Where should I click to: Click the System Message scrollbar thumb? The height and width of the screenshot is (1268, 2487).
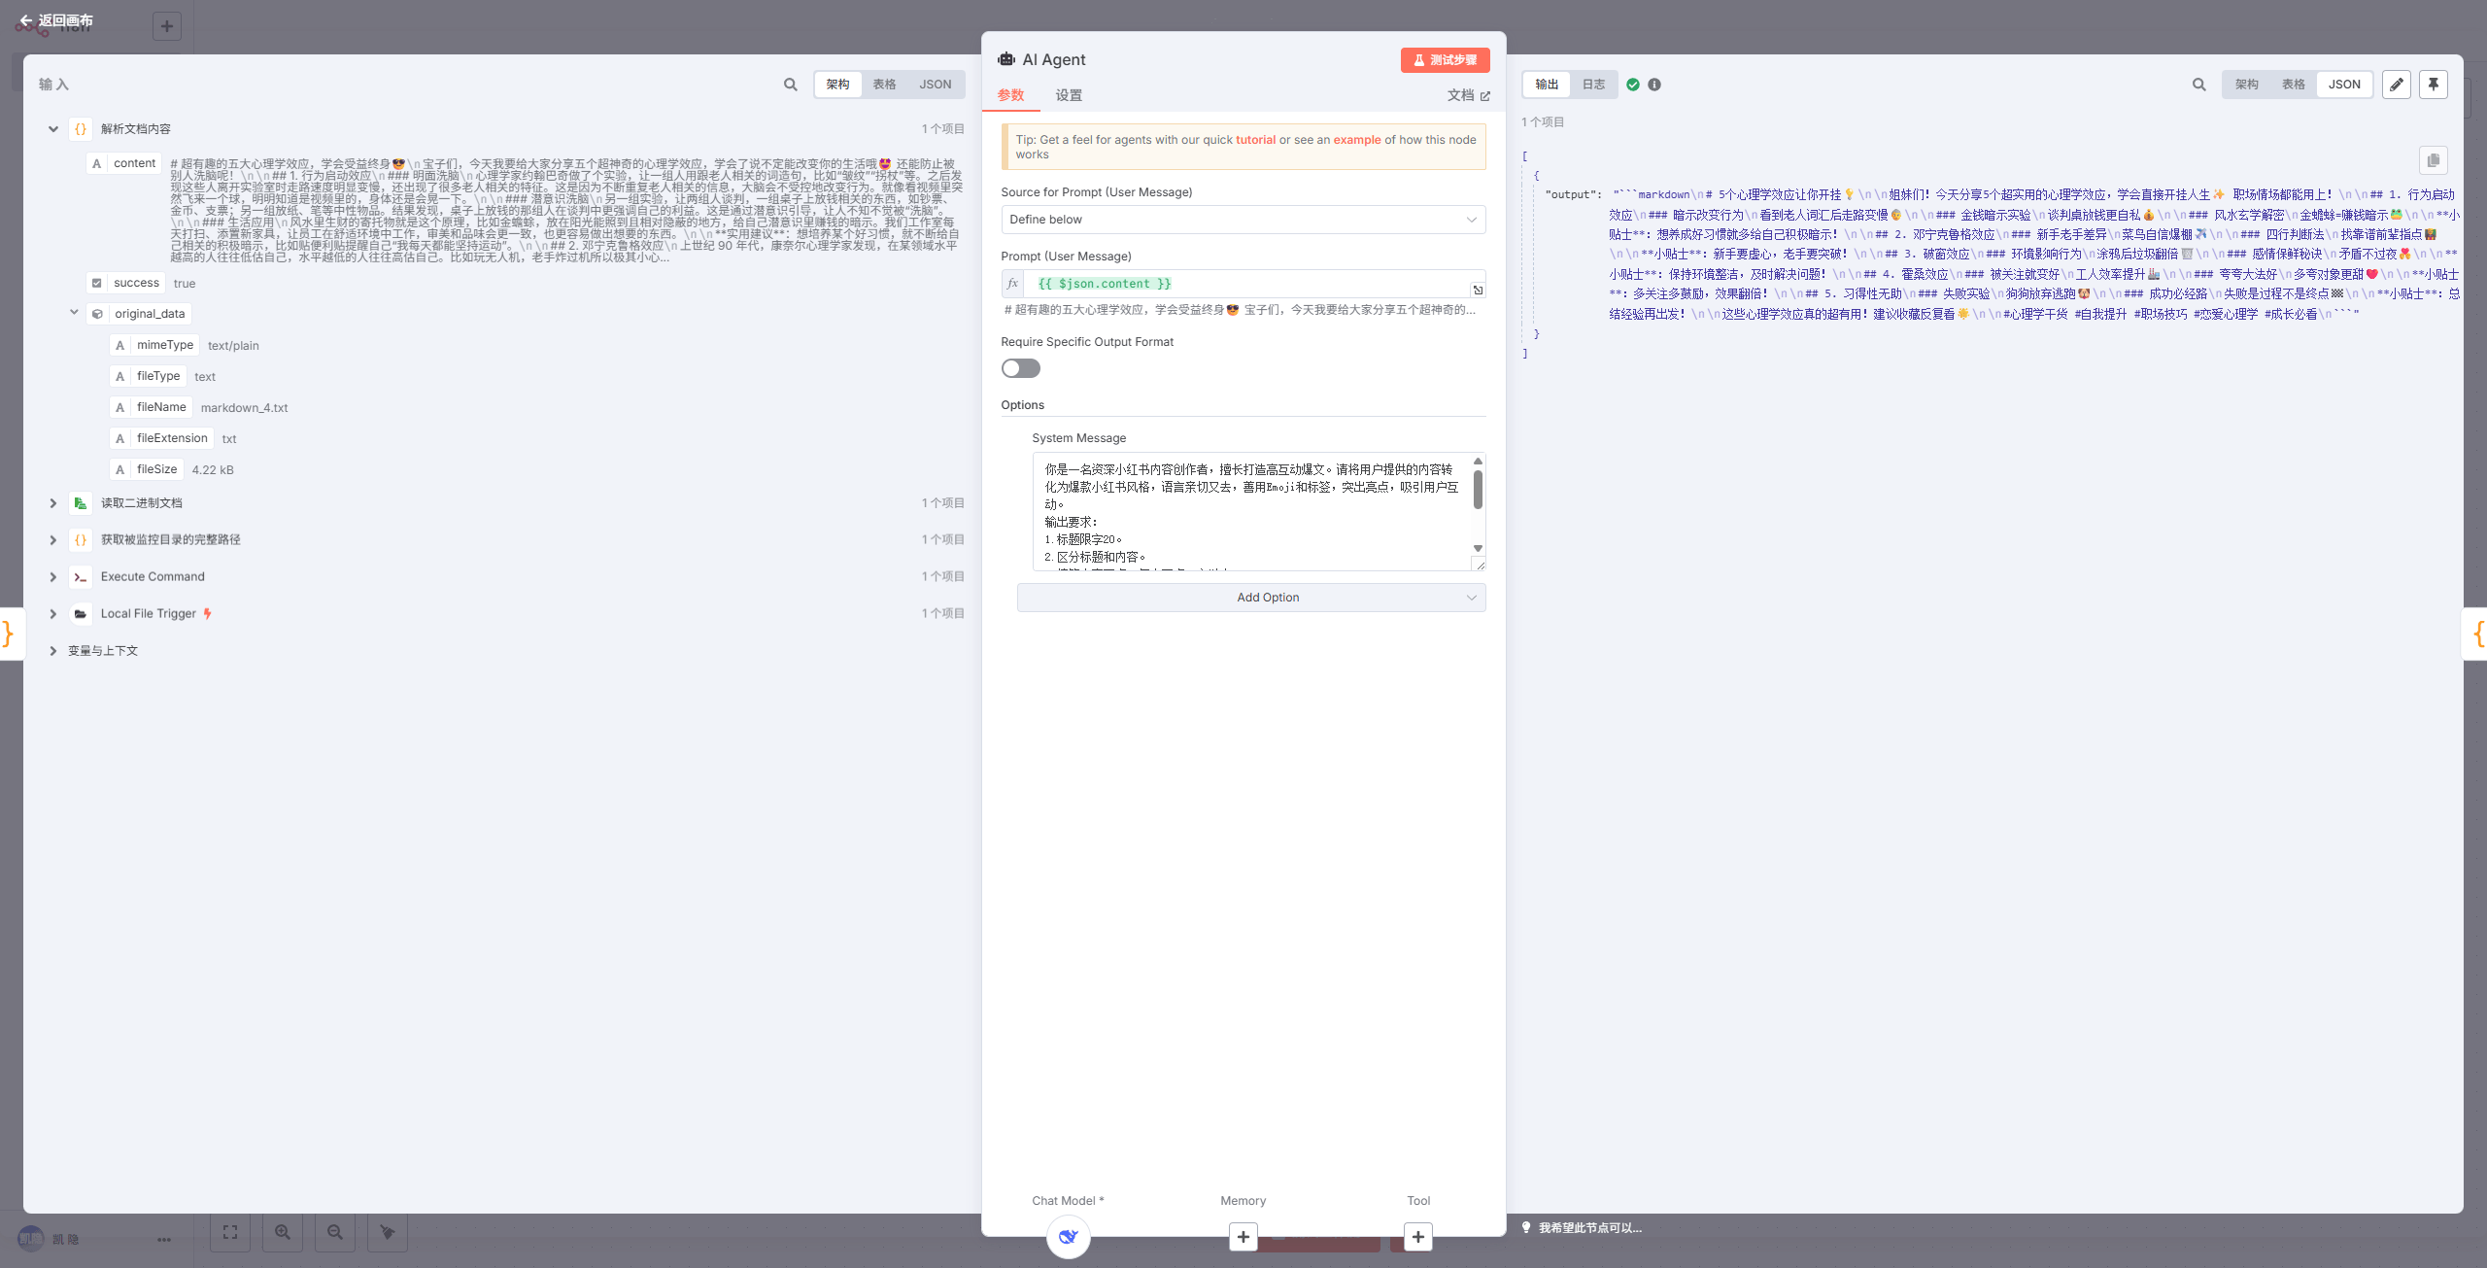(x=1478, y=490)
